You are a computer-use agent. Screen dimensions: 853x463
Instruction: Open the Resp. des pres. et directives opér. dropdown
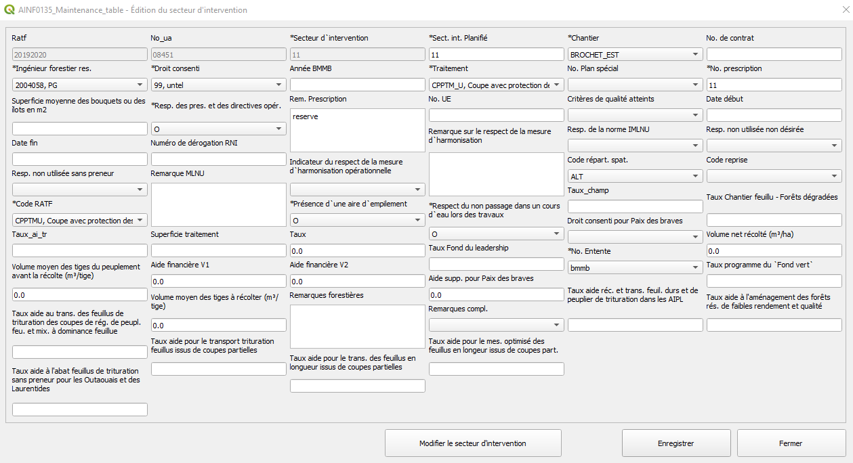tap(219, 129)
